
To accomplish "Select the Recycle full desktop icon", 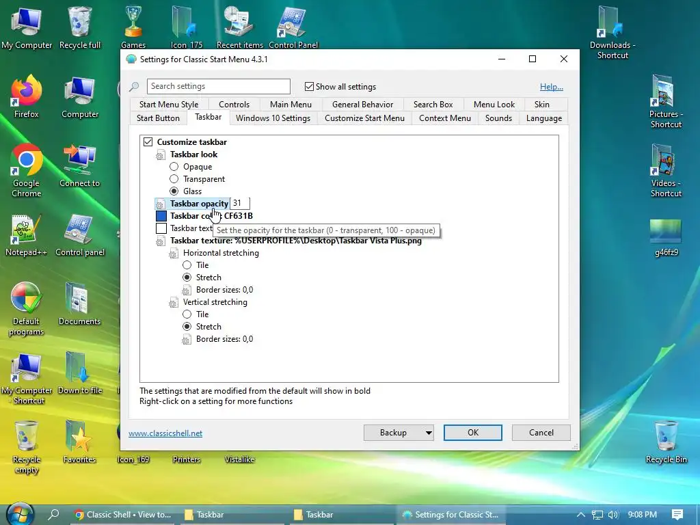I will coord(80,27).
